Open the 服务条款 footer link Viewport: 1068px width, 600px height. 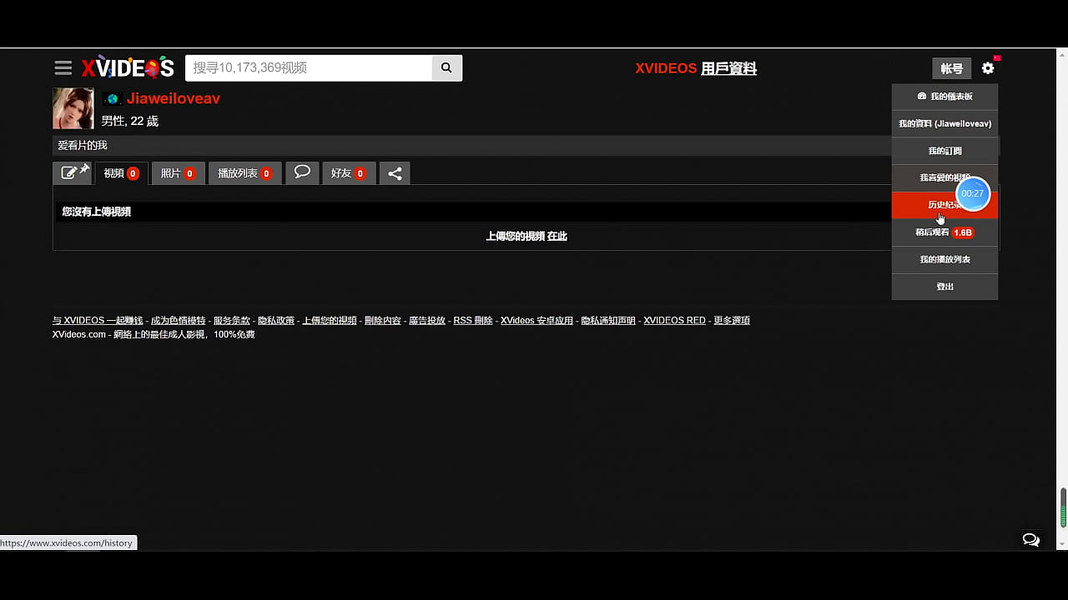point(231,321)
